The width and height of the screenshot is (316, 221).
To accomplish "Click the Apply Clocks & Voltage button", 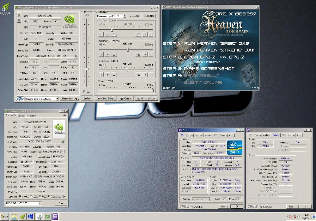I will coord(146,99).
